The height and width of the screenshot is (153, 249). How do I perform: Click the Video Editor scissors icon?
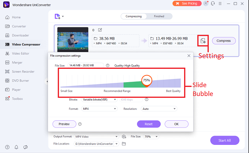(7, 53)
